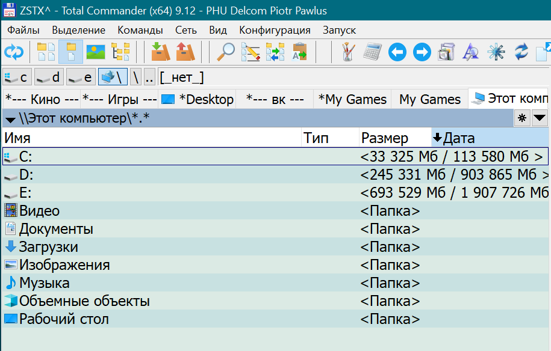This screenshot has height=351, width=551.
Task: Expand the path dropdown before \\Этот компьютер
Action: [x=10, y=119]
